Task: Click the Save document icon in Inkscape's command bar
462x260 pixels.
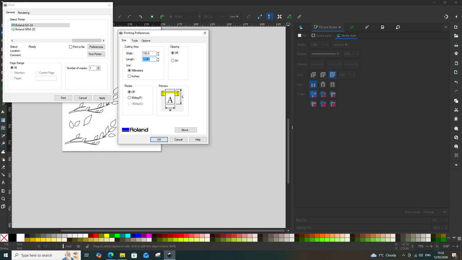Action: click(x=456, y=45)
